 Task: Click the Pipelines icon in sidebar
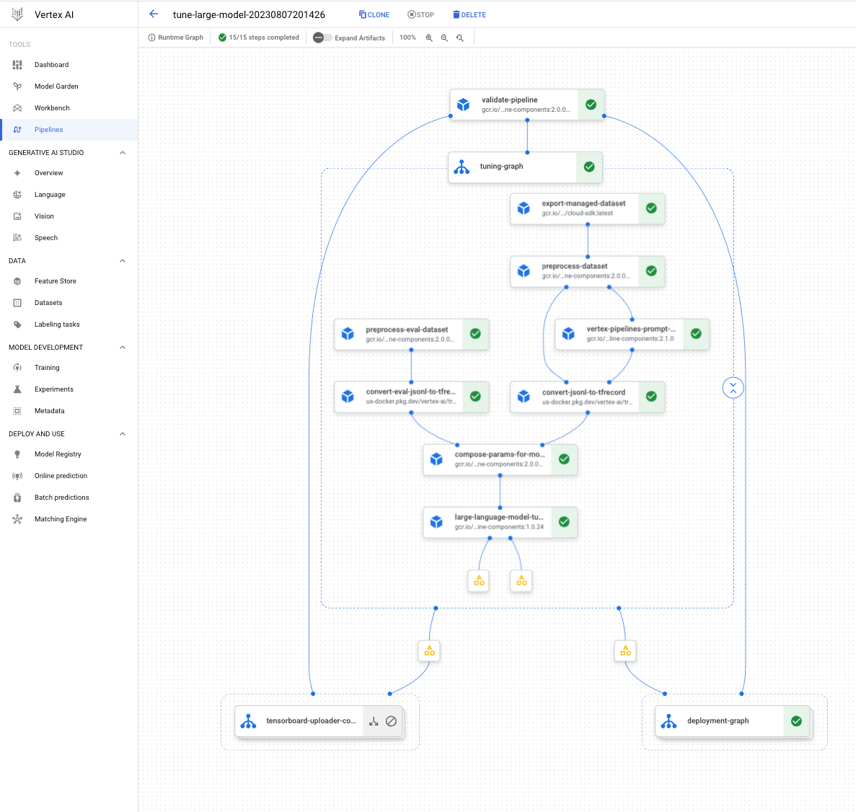click(x=17, y=129)
